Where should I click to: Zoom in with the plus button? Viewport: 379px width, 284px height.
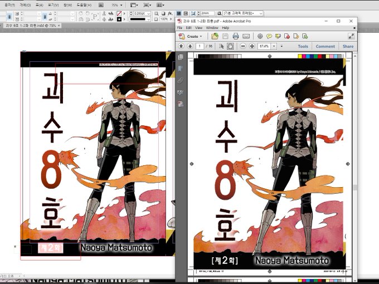click(x=252, y=46)
